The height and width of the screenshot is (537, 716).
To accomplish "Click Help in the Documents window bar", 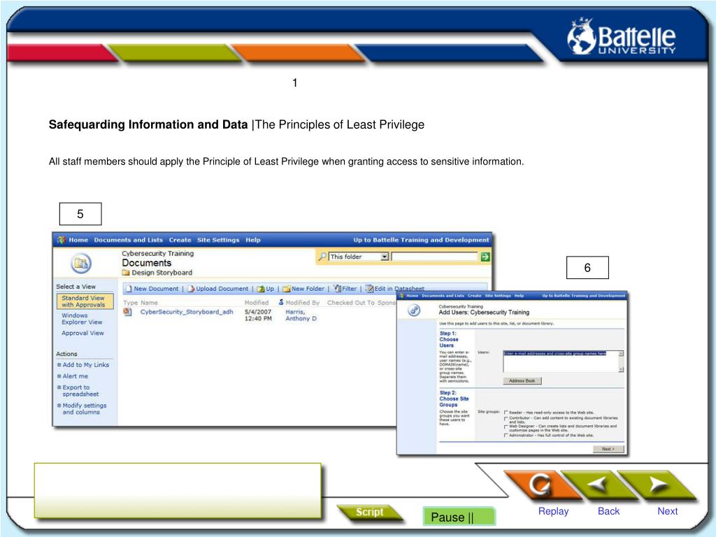I will tap(253, 240).
